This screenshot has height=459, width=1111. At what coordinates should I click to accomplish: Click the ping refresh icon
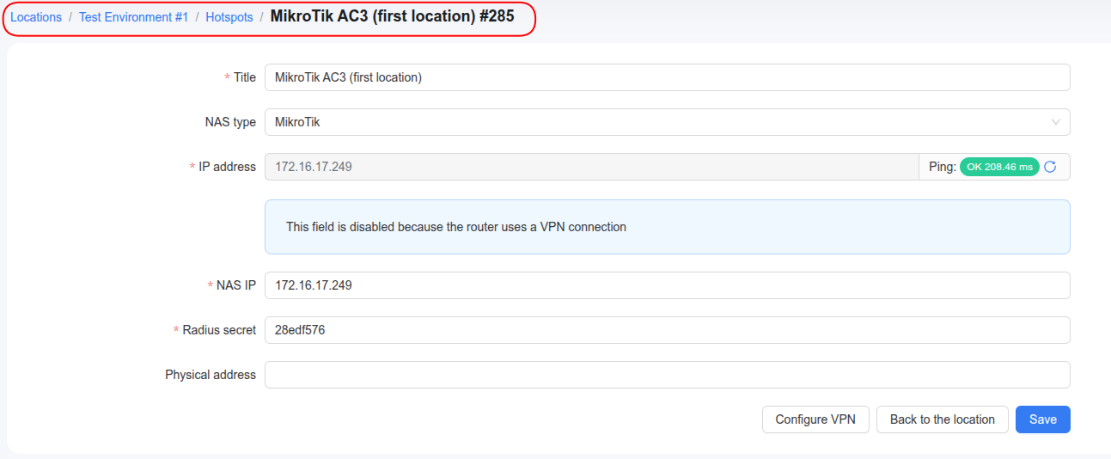tap(1050, 167)
